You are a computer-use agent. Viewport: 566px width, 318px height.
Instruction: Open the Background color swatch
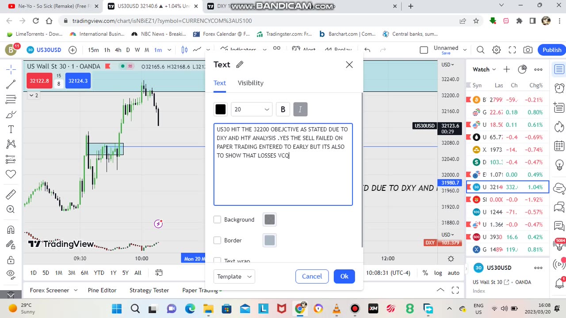(270, 220)
